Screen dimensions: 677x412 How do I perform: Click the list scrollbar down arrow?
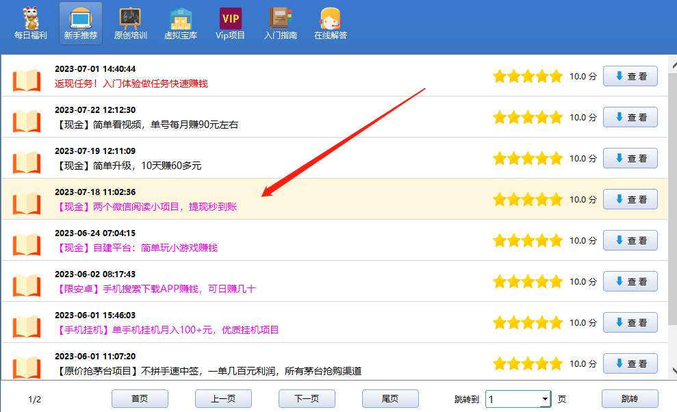(674, 370)
